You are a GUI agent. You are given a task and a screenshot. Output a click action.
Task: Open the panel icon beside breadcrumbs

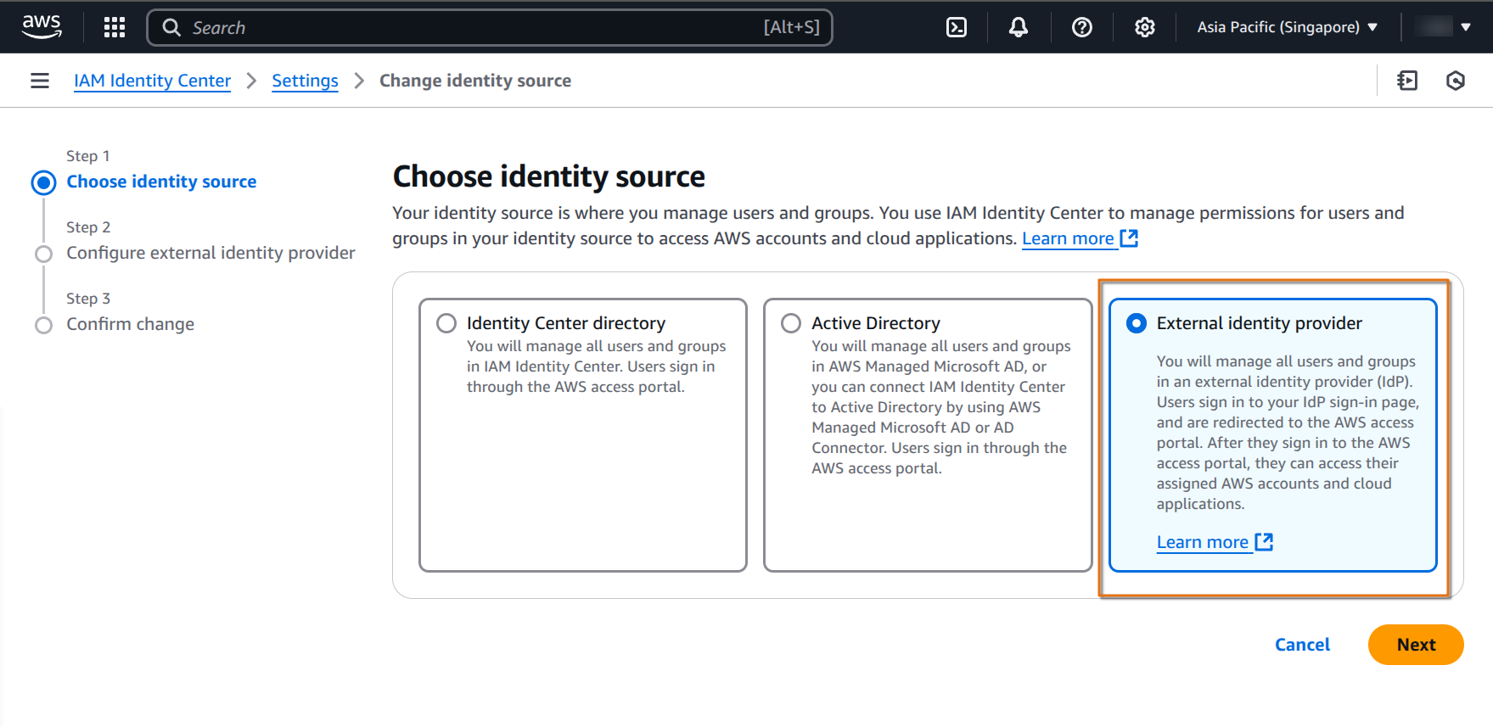1407,81
